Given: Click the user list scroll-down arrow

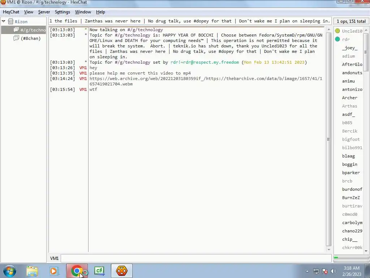Looking at the screenshot, I should coord(366,251).
